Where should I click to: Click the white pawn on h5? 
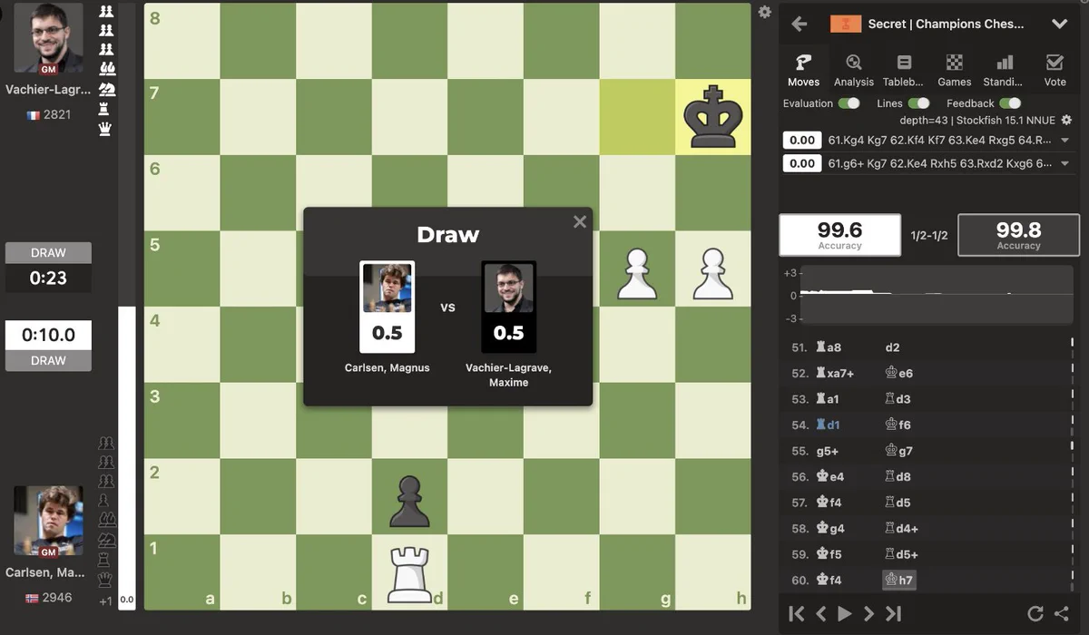[x=713, y=272]
